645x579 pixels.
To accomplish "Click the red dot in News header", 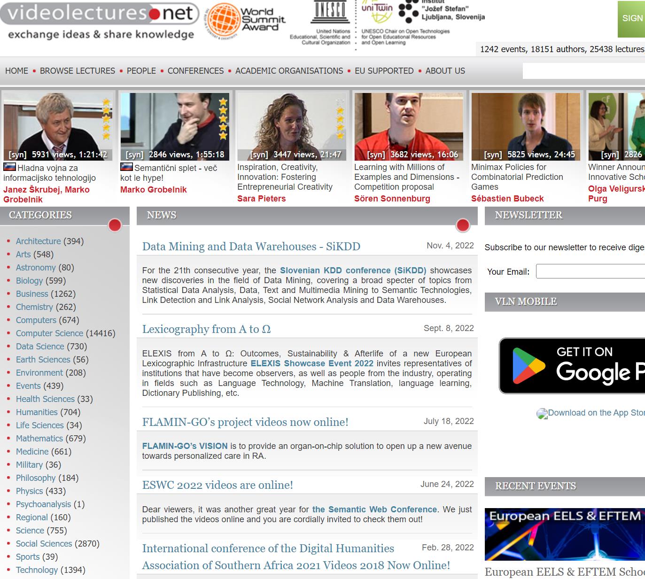I will (x=463, y=225).
